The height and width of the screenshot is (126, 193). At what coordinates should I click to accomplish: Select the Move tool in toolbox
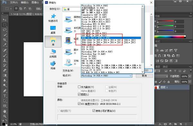pos(5,20)
